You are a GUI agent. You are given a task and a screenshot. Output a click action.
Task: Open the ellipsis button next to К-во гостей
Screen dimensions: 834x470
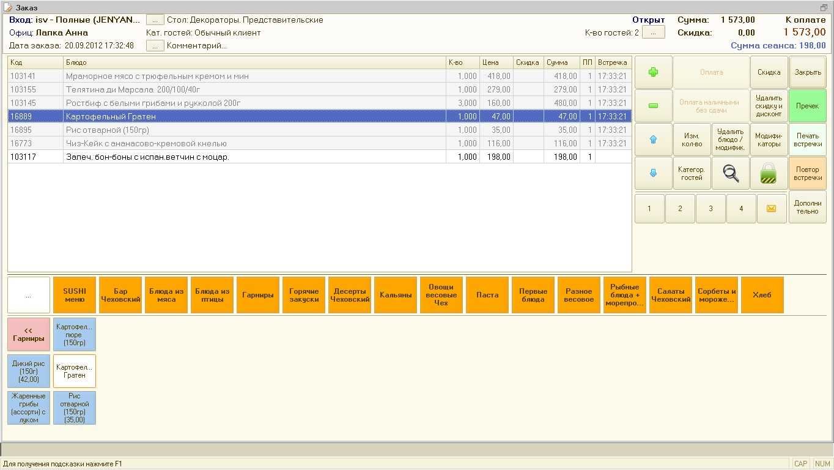pyautogui.click(x=653, y=32)
